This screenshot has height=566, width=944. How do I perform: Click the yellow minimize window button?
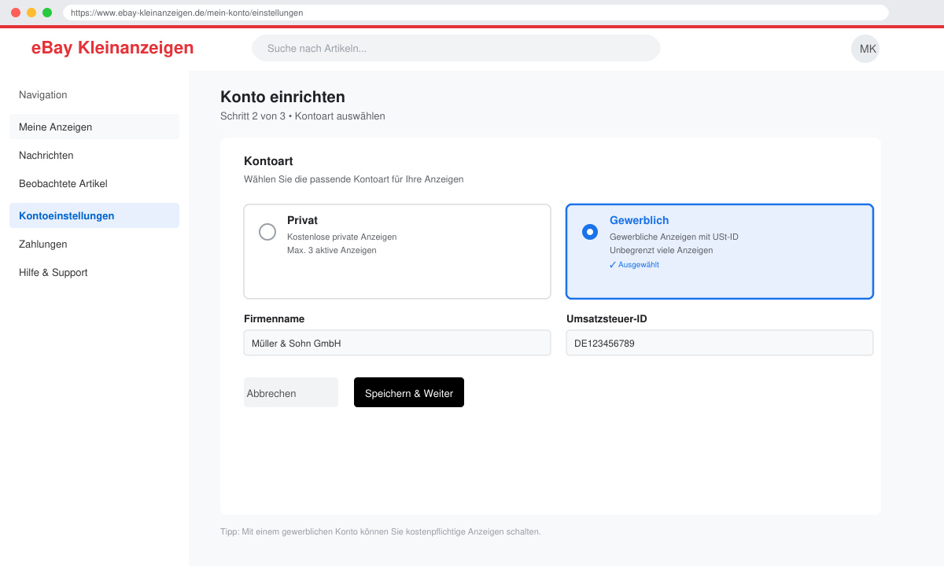click(x=31, y=13)
